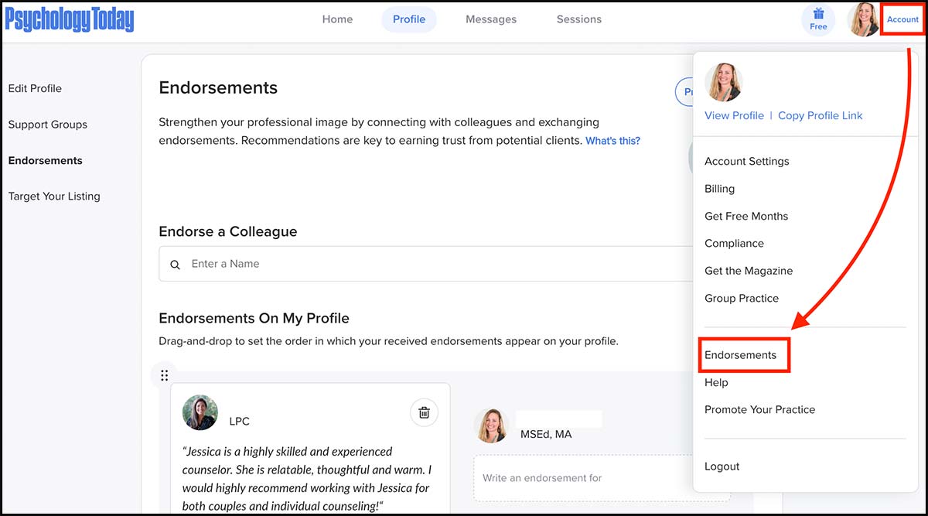Image resolution: width=928 pixels, height=516 pixels.
Task: Select Endorsements in the account menu
Action: (x=740, y=355)
